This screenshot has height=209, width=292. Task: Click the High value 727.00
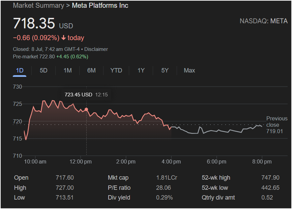click(65, 188)
